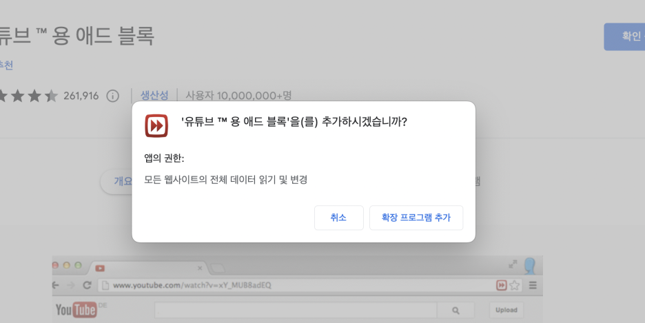The width and height of the screenshot is (645, 323).
Task: Open the 생산성 category link
Action: coord(154,95)
